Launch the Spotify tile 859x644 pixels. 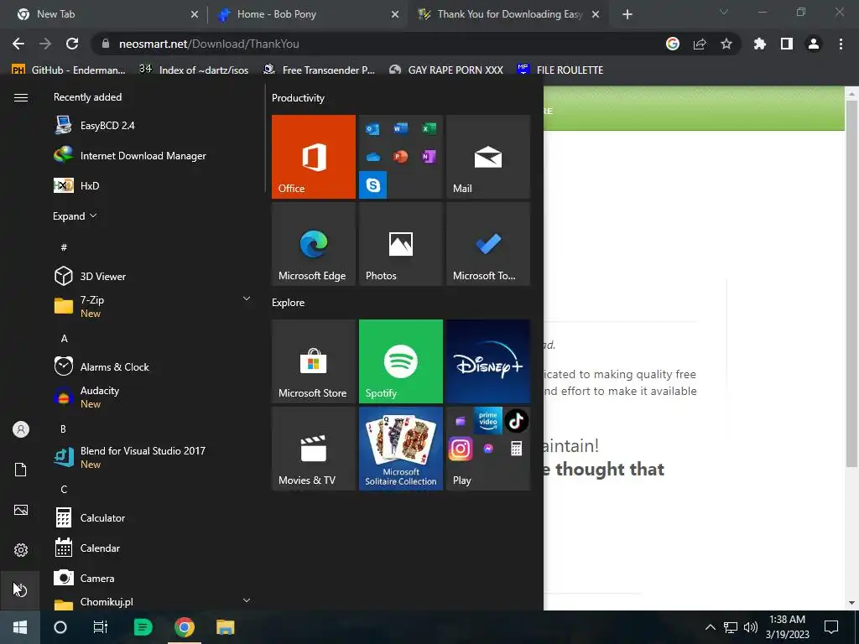(400, 361)
